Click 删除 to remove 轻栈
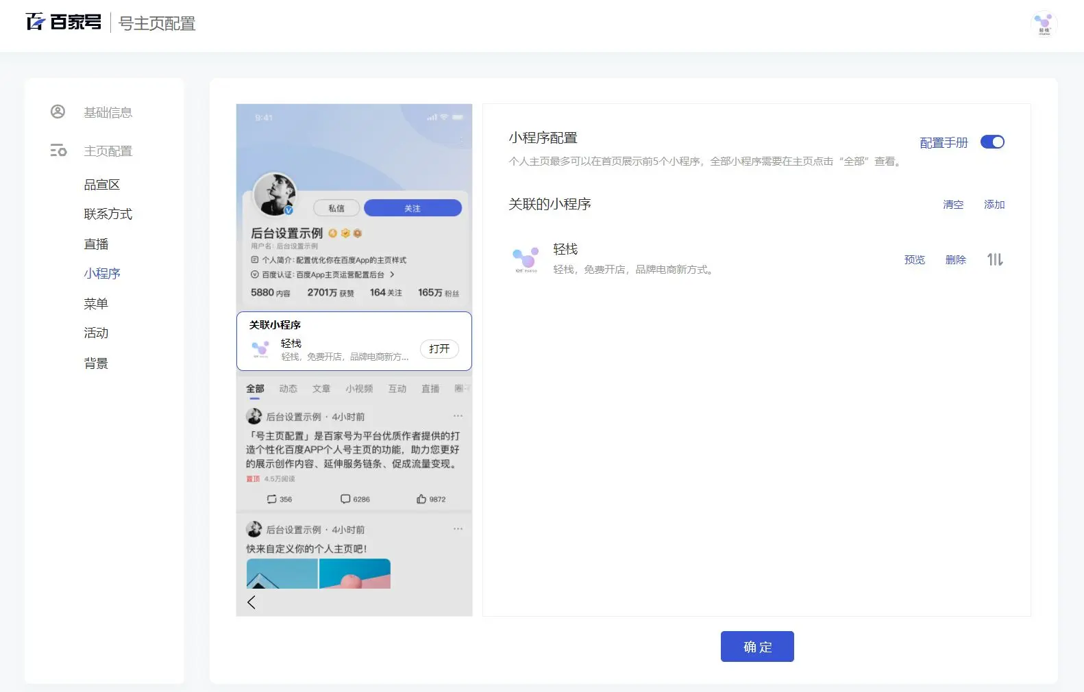This screenshot has height=692, width=1084. point(955,260)
